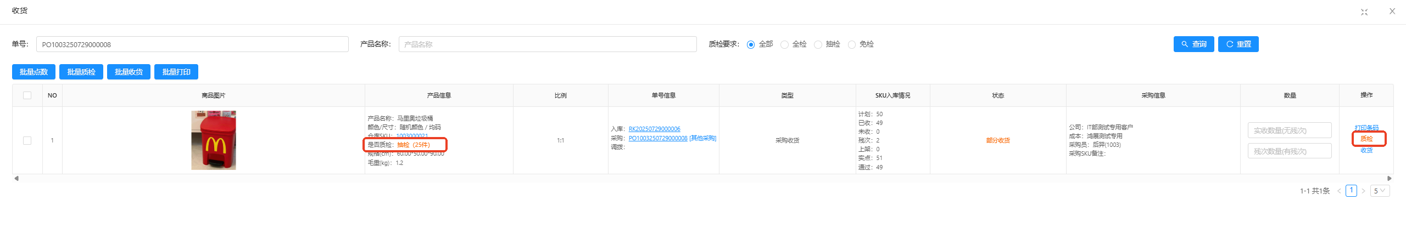Image resolution: width=1406 pixels, height=228 pixels.
Task: Open the RK20250729000006 inbound order link
Action: click(x=654, y=129)
